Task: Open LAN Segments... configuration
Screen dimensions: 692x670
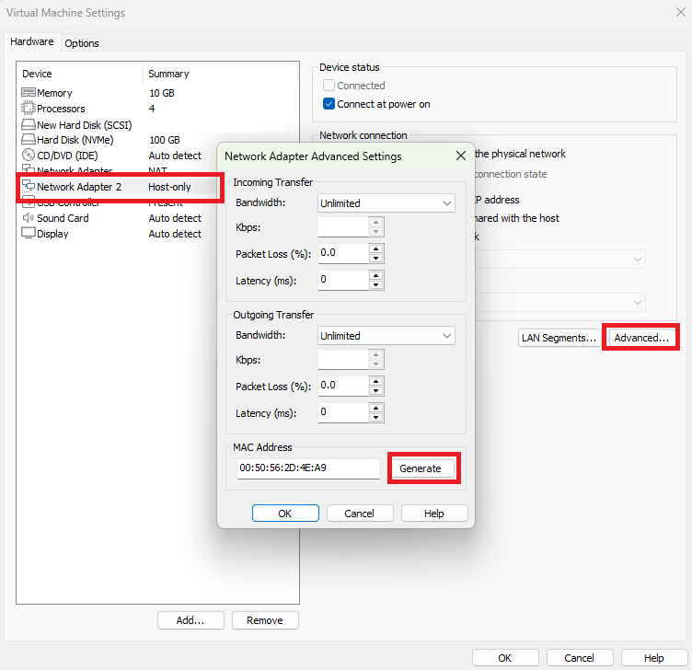Action: (559, 338)
